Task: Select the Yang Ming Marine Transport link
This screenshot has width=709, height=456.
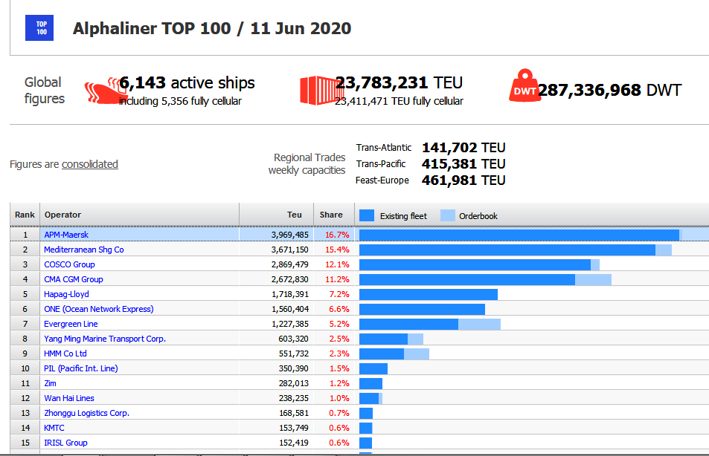Action: 105,339
